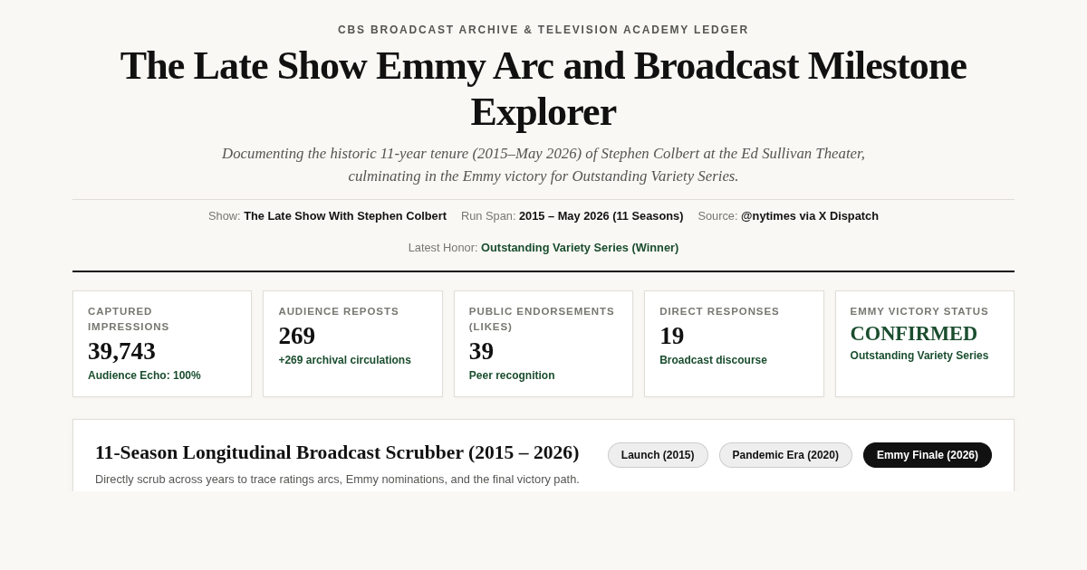The width and height of the screenshot is (1087, 570).
Task: Select the Direct Responses card showing 19
Action: tap(734, 344)
